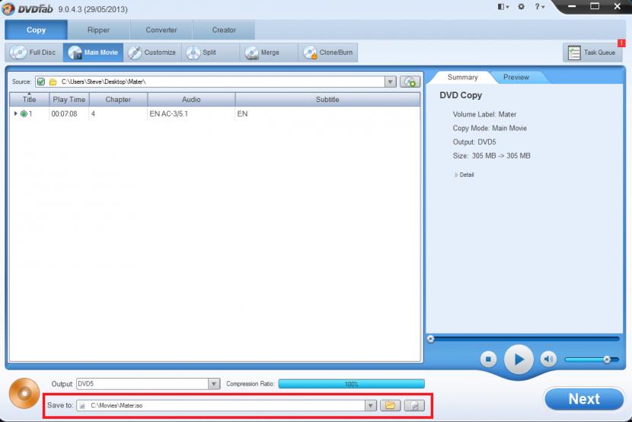This screenshot has width=632, height=422.
Task: Click the DVDFab logo icon
Action: coord(8,8)
